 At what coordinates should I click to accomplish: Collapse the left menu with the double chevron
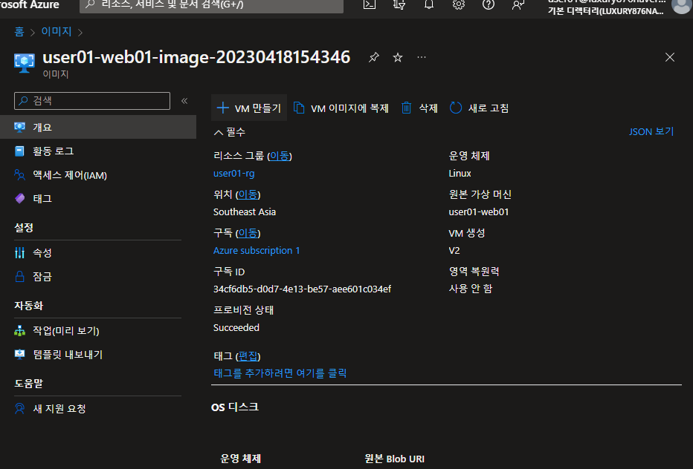click(184, 101)
